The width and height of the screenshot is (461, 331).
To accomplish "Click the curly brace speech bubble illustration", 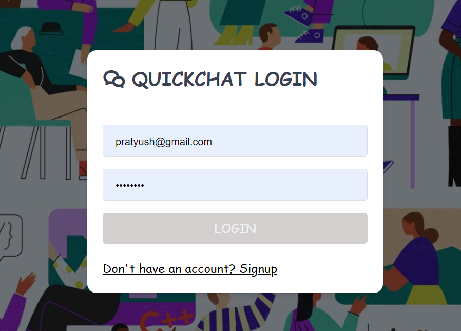I will click(10, 237).
